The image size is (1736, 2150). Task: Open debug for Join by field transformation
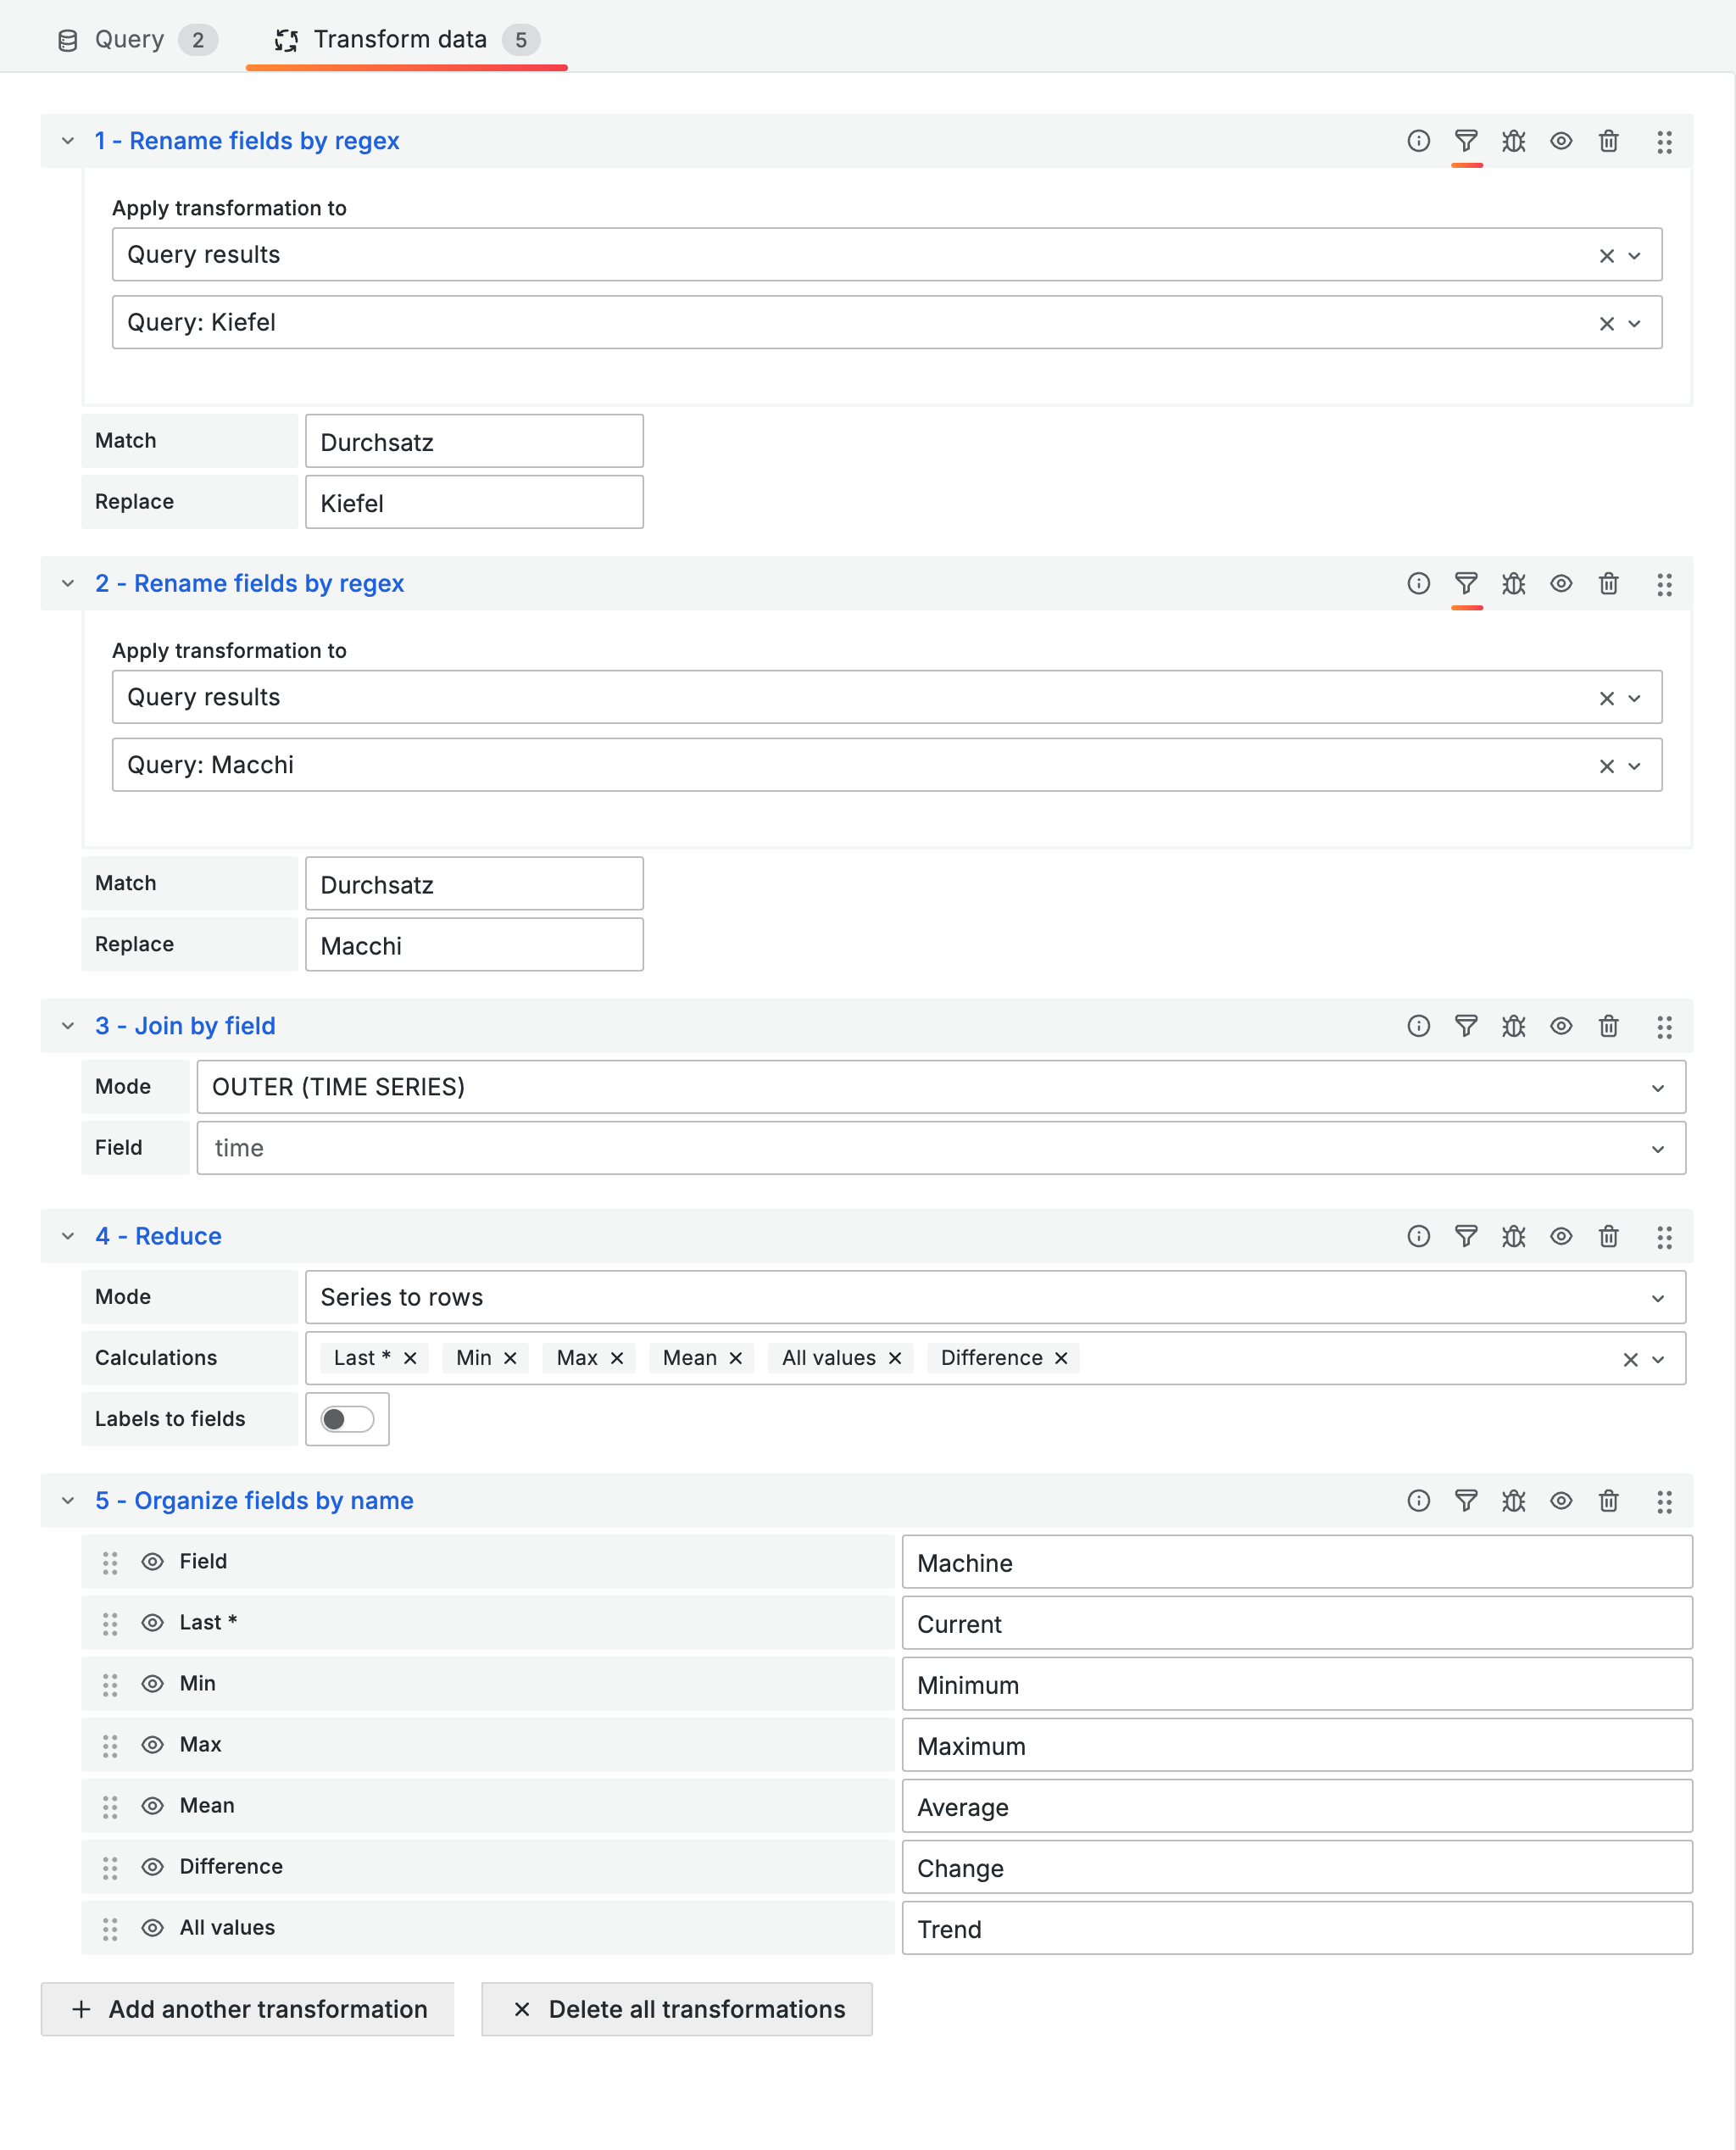tap(1513, 1026)
